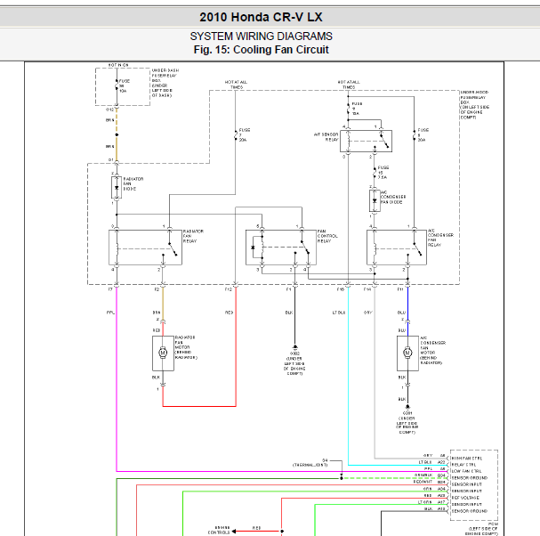Viewport: 540px width, 536px height.
Task: Click the Radiator Fan Relay box
Action: pyautogui.click(x=145, y=248)
